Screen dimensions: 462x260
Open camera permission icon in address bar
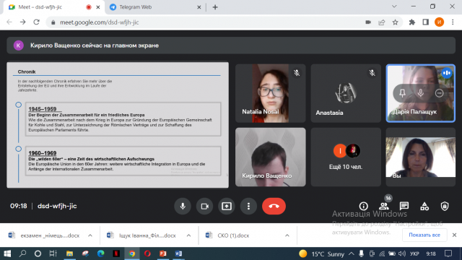coord(368,22)
